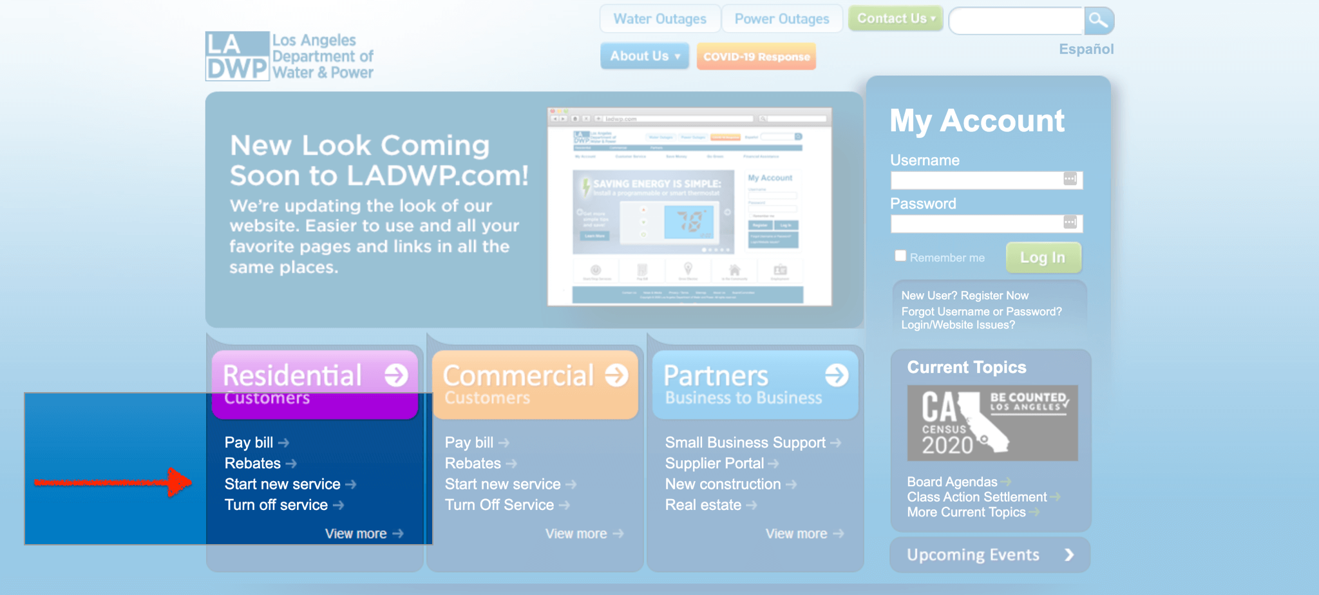Click the Partners arrow icon
This screenshot has height=595, width=1319.
pos(837,375)
